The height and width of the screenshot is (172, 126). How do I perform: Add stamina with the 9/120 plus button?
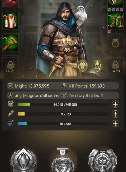click(116, 114)
